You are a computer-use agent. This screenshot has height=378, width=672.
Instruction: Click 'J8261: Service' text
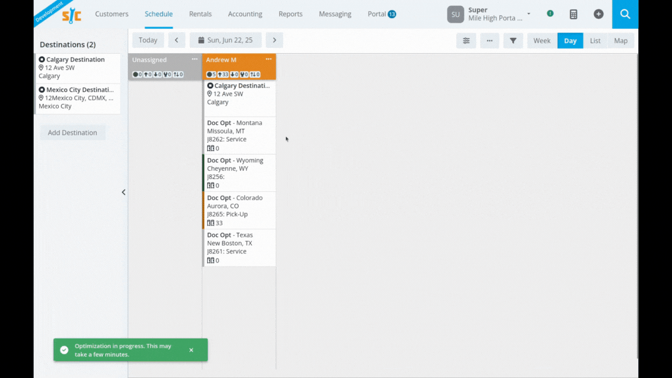227,251
